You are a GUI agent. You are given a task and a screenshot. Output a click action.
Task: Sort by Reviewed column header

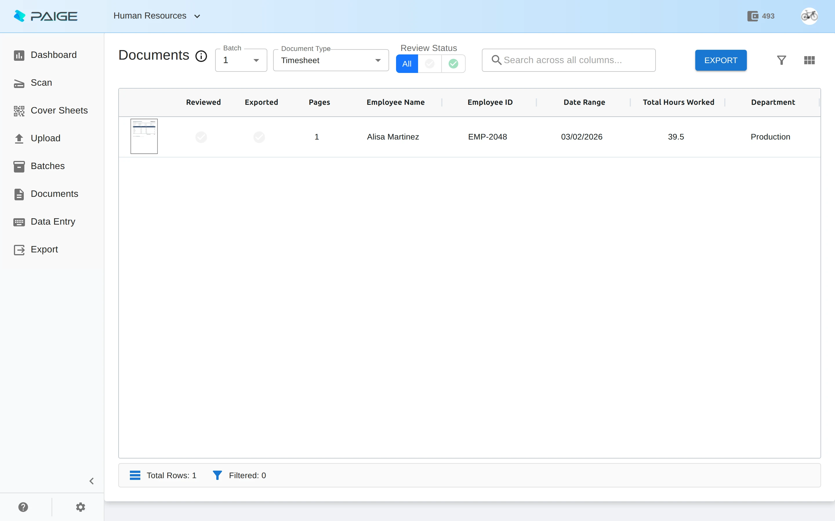203,102
